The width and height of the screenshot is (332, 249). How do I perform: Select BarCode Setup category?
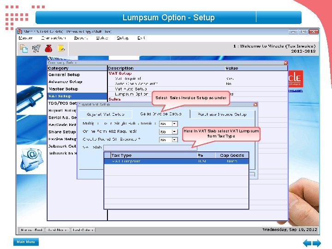click(x=62, y=125)
